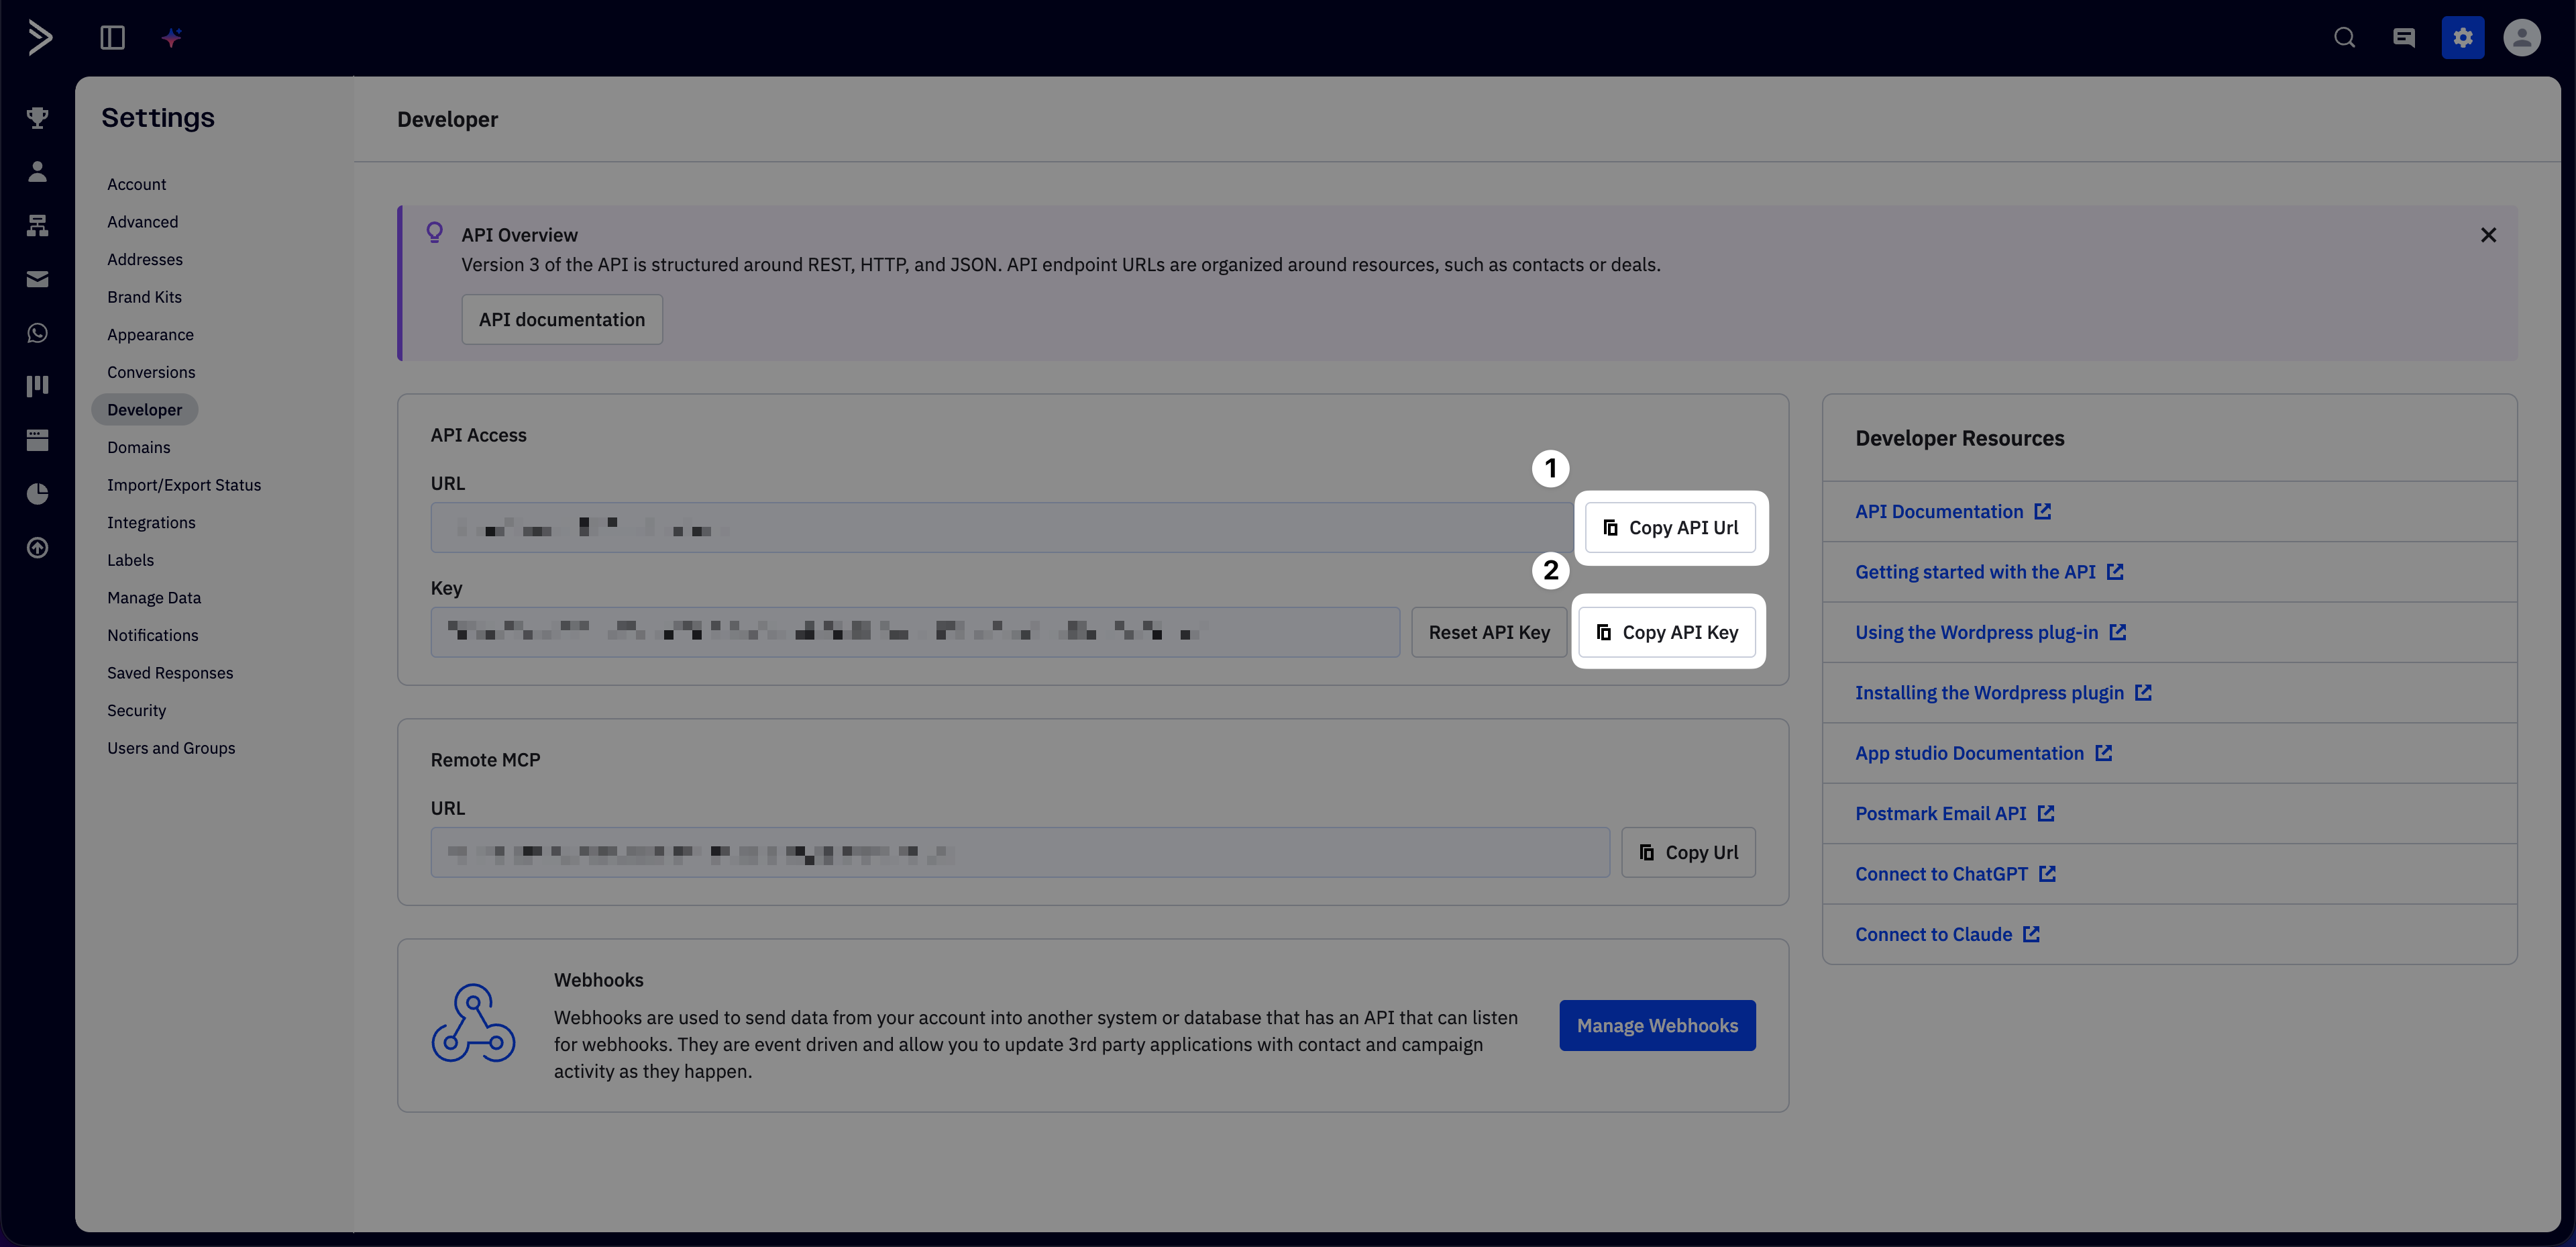Screen dimensions: 2576x1247
Task: Open the WhatsApp icon in left sidebar
Action: (x=38, y=334)
